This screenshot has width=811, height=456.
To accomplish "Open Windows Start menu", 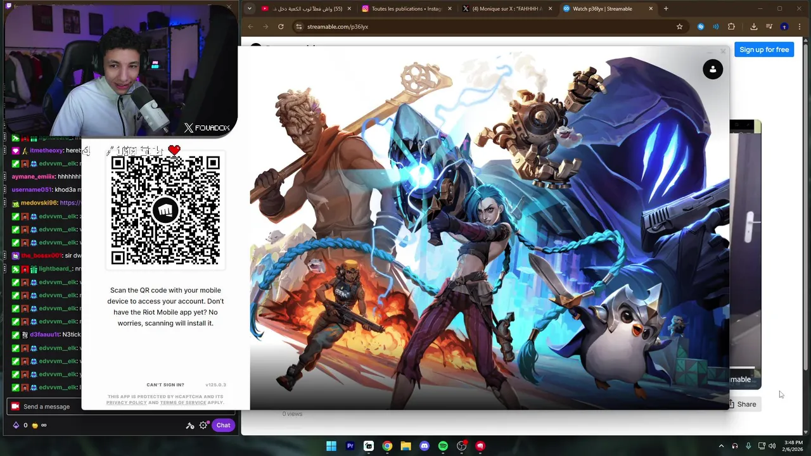I will coord(331,446).
